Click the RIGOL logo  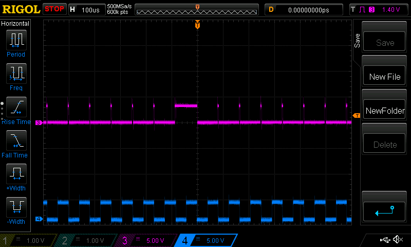coord(21,9)
